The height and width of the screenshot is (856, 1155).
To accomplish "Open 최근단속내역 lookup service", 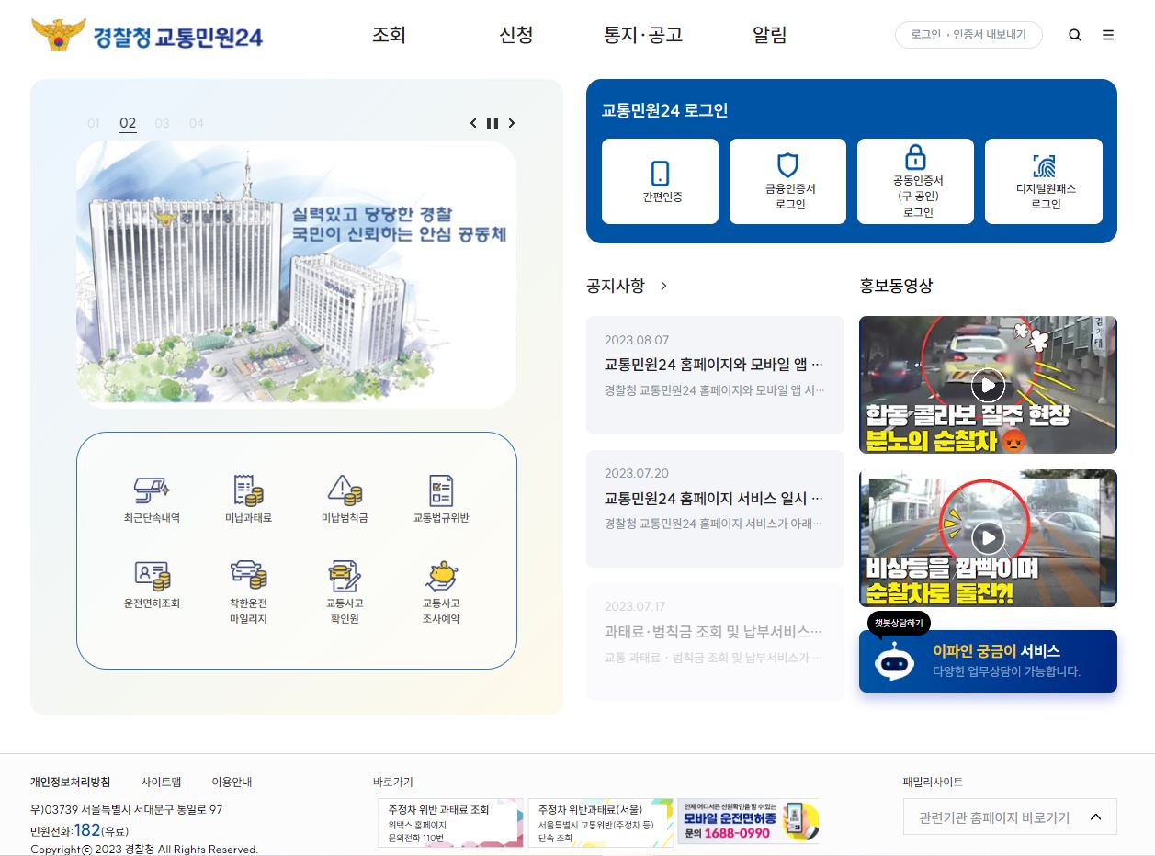I will pyautogui.click(x=153, y=499).
